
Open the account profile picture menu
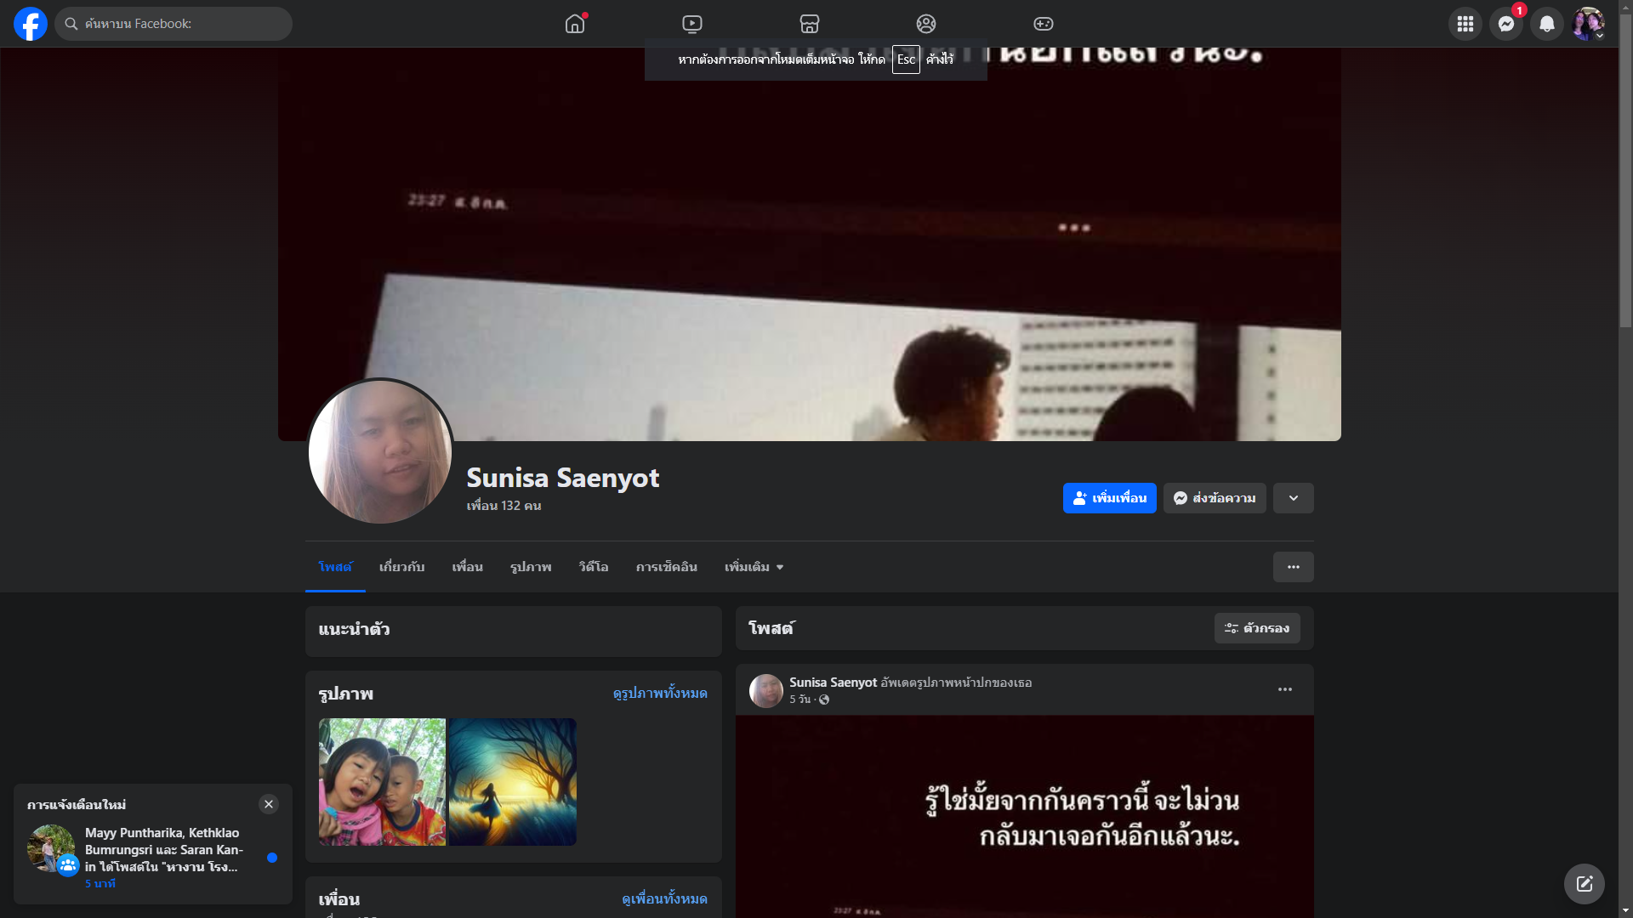[x=1587, y=24]
